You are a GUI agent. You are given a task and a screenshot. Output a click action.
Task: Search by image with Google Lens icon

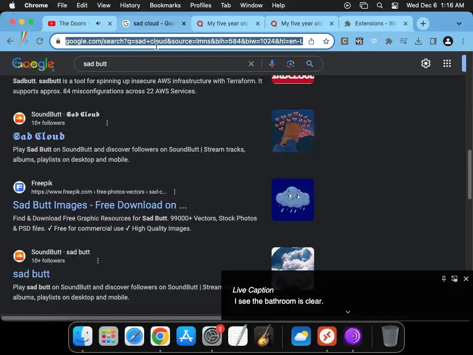tap(290, 64)
